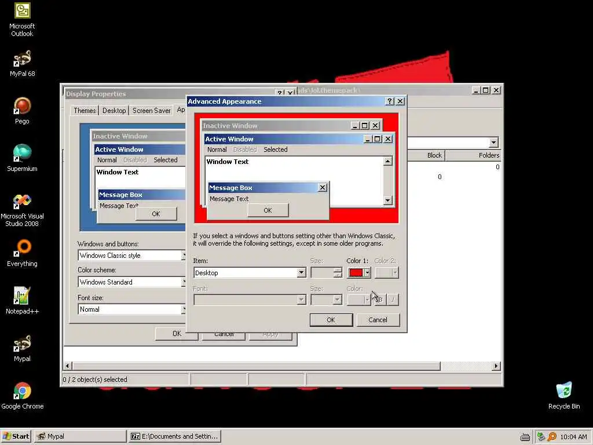593x445 pixels.
Task: Open the Windows and buttons dropdown
Action: (132, 256)
